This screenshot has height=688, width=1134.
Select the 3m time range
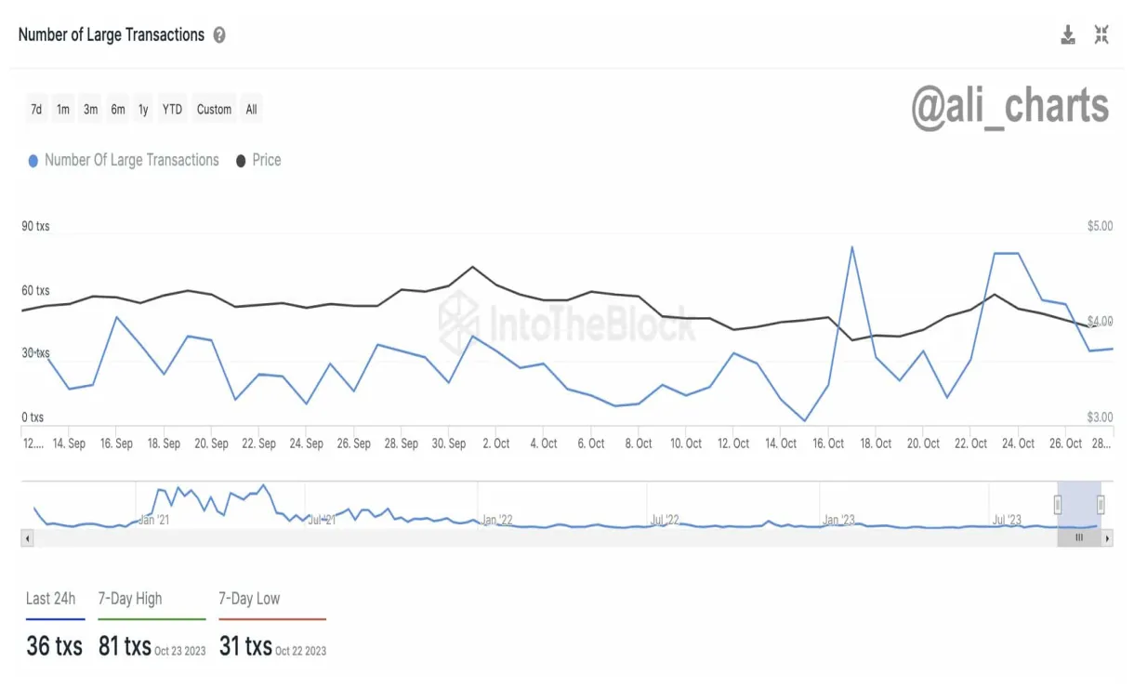[x=90, y=110]
